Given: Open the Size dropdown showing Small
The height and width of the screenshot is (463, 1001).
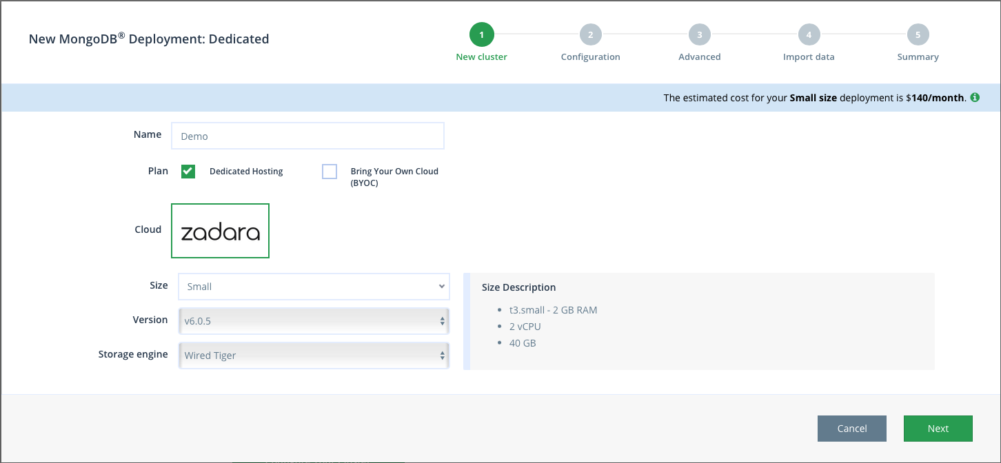Looking at the screenshot, I should 314,287.
